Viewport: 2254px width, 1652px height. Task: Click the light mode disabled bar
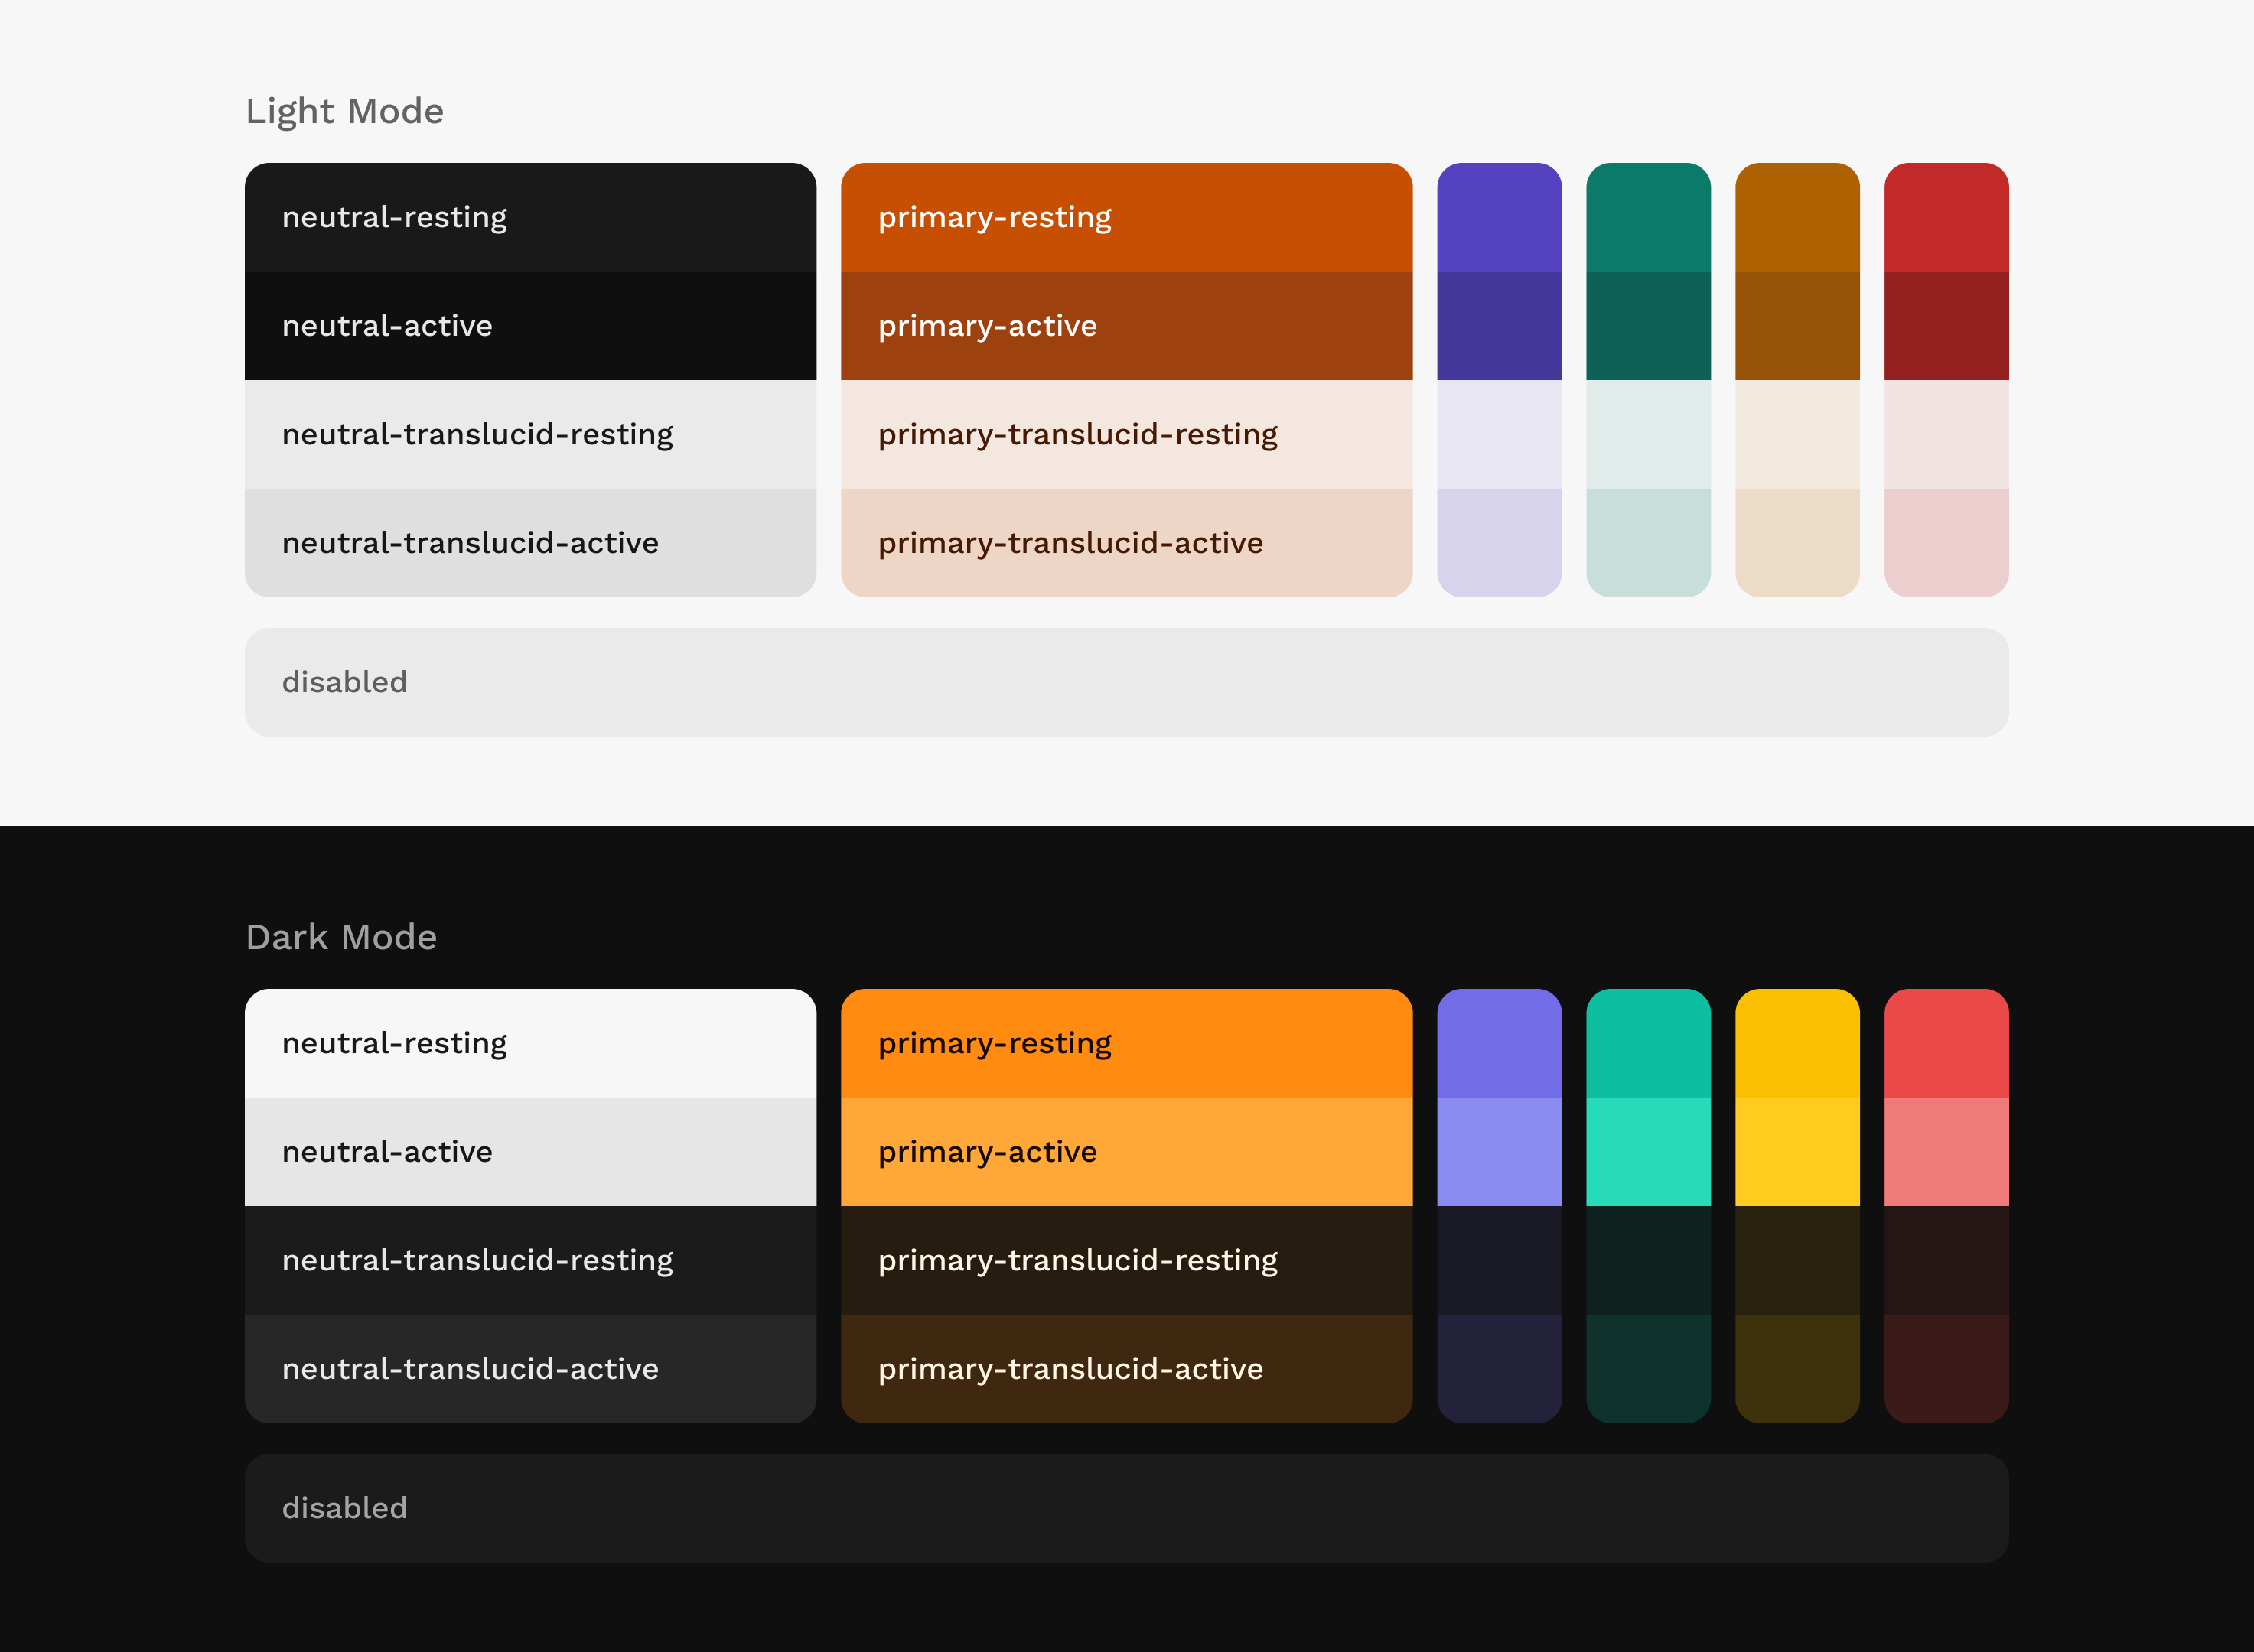[x=1126, y=682]
